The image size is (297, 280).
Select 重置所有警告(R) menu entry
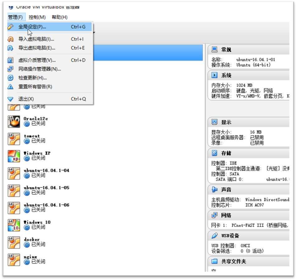(49, 87)
